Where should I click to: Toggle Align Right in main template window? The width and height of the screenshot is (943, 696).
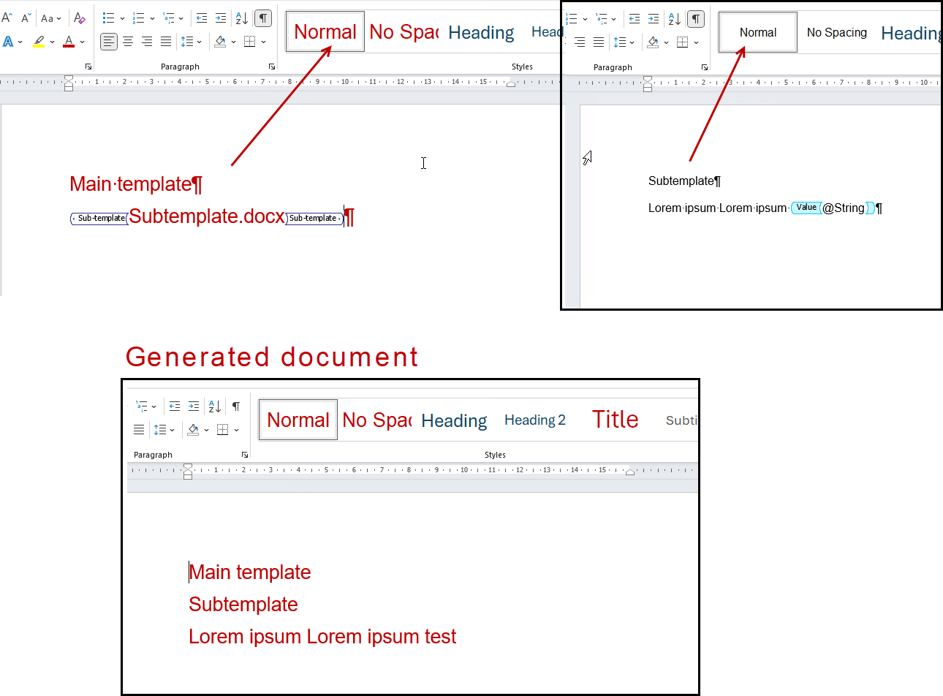tap(147, 42)
